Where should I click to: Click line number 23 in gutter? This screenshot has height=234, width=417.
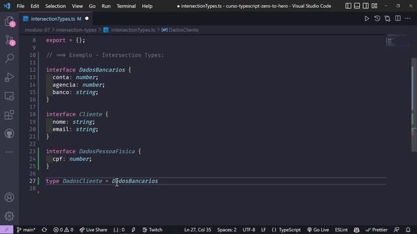pos(33,151)
